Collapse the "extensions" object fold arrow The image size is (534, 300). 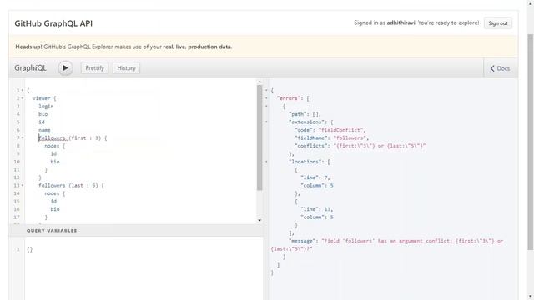click(x=267, y=122)
